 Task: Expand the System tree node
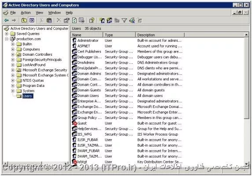pos(13,91)
